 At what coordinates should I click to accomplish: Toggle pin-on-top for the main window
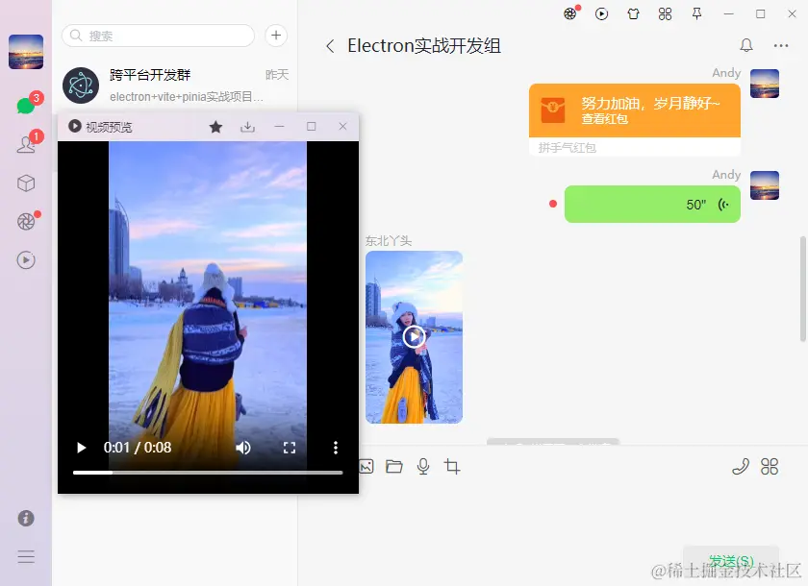click(x=696, y=14)
